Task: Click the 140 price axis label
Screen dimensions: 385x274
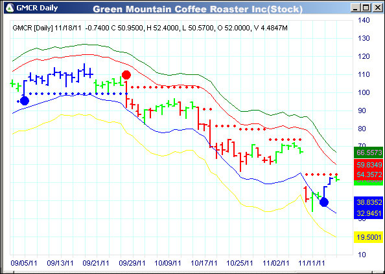Action: (x=364, y=20)
